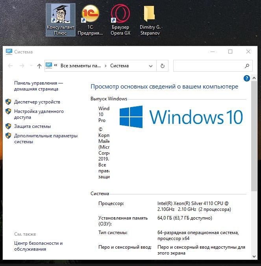Click the 'Процессор:' label
261x266 pixels.
(x=111, y=203)
